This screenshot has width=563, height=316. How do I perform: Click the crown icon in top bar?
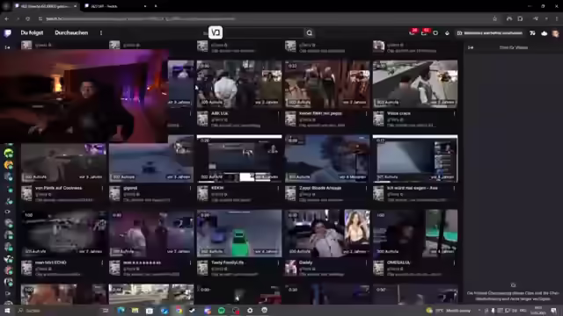coord(545,33)
